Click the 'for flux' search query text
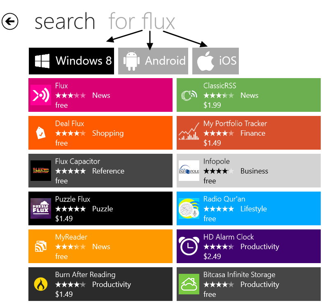Screen dimensions: 322x303 pyautogui.click(x=142, y=21)
